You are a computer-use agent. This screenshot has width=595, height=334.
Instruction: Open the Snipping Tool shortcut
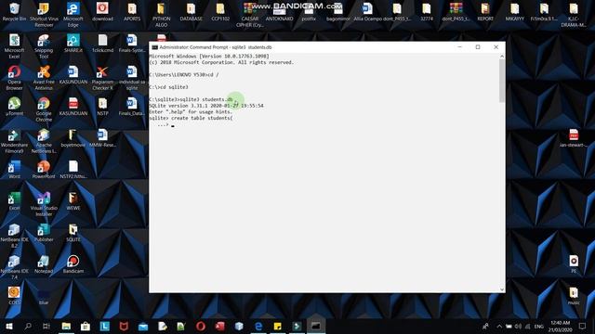click(44, 46)
